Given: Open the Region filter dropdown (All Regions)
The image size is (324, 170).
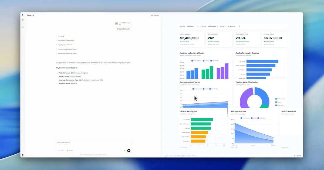Looking at the screenshot, I should (x=193, y=26).
